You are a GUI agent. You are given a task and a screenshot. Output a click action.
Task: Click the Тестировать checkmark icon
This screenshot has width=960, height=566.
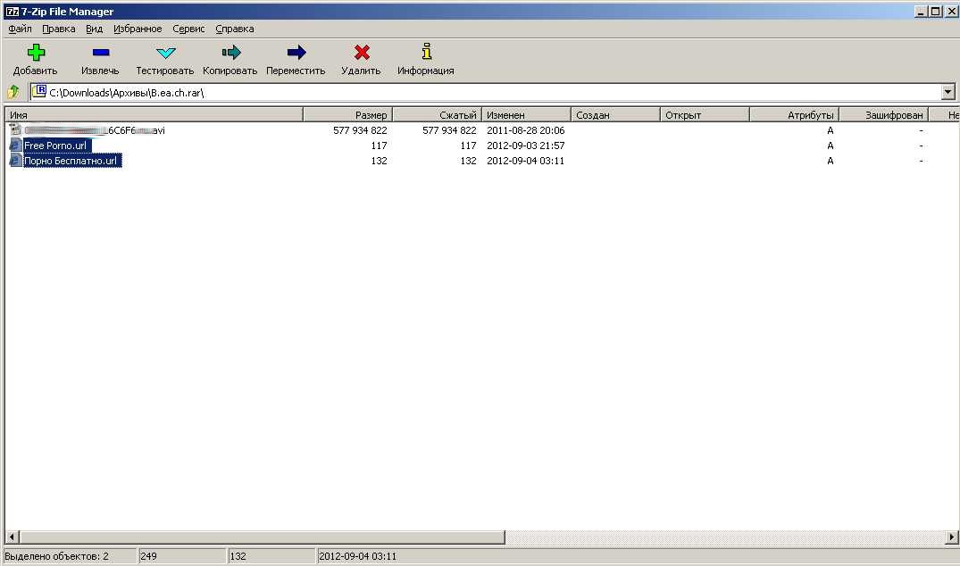click(x=165, y=53)
